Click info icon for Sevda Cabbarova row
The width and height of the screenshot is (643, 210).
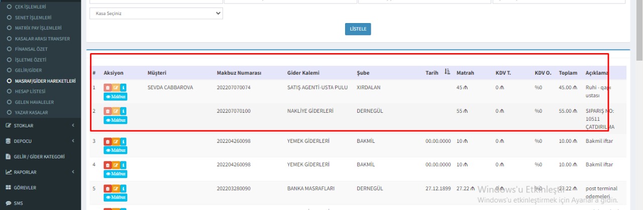(124, 88)
